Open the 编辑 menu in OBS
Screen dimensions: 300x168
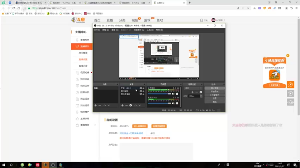pyautogui.click(x=105, y=30)
